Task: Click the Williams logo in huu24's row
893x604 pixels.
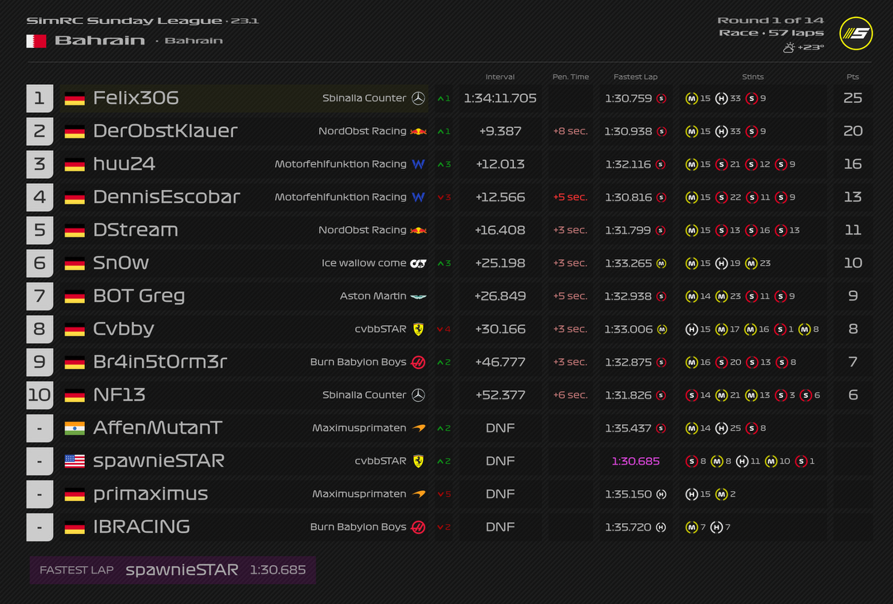Action: coord(418,164)
